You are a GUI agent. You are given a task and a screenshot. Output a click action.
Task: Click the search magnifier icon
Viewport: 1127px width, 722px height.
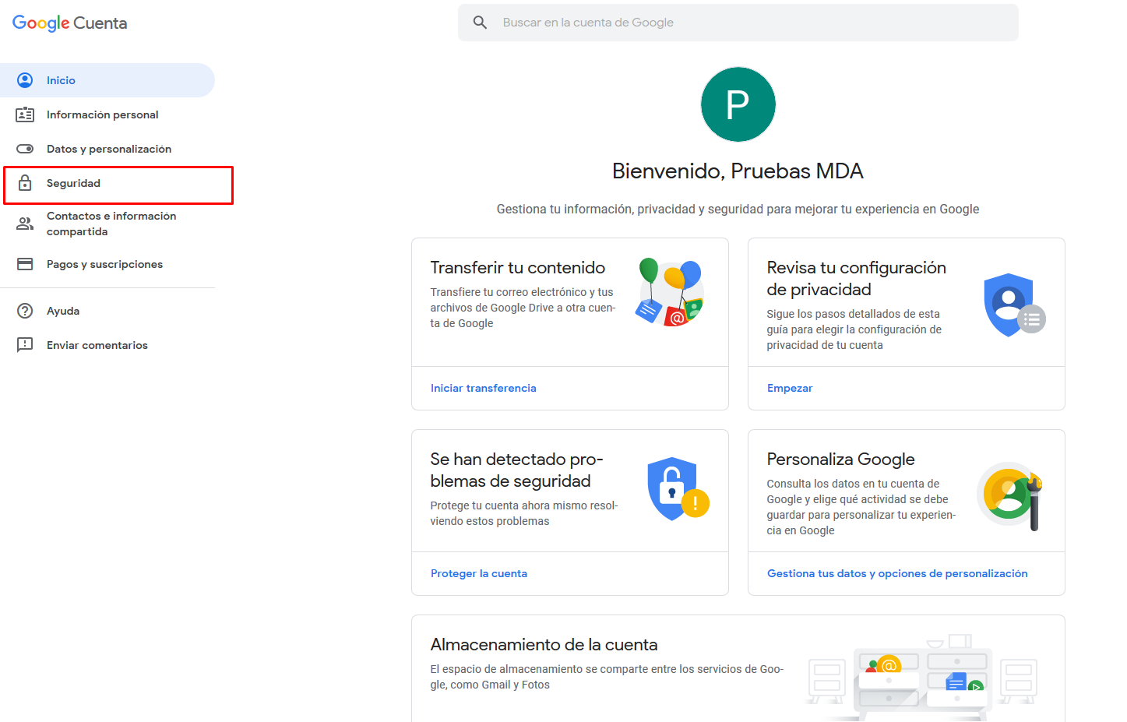click(x=481, y=23)
